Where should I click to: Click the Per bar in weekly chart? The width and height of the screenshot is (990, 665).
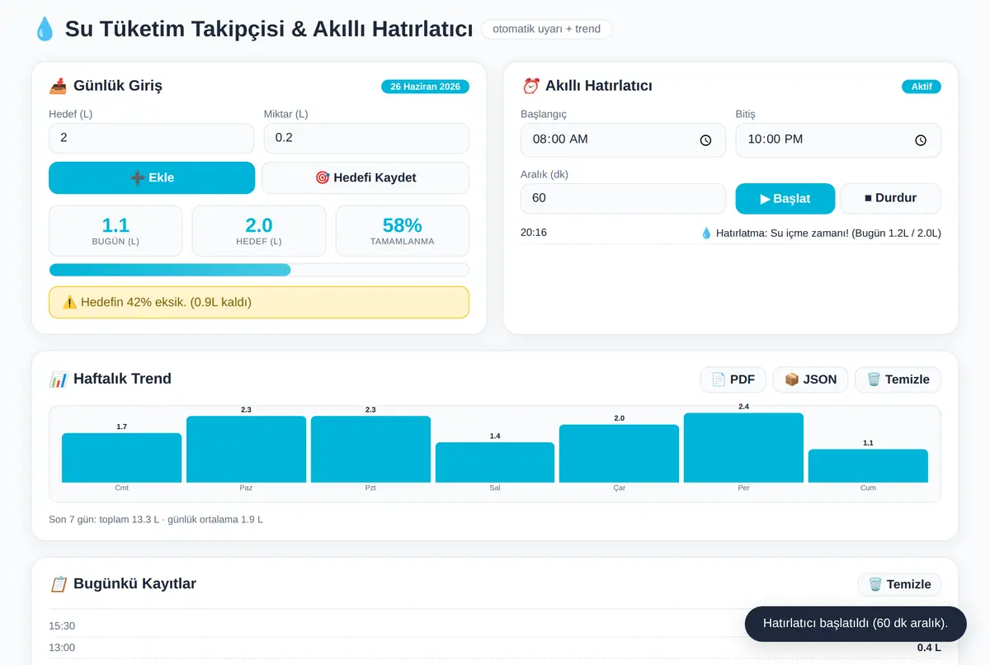[x=743, y=448]
